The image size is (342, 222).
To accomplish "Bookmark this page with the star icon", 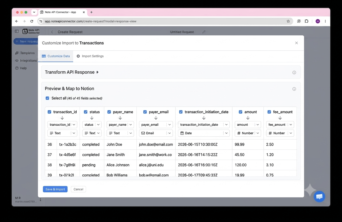I will pos(288,21).
